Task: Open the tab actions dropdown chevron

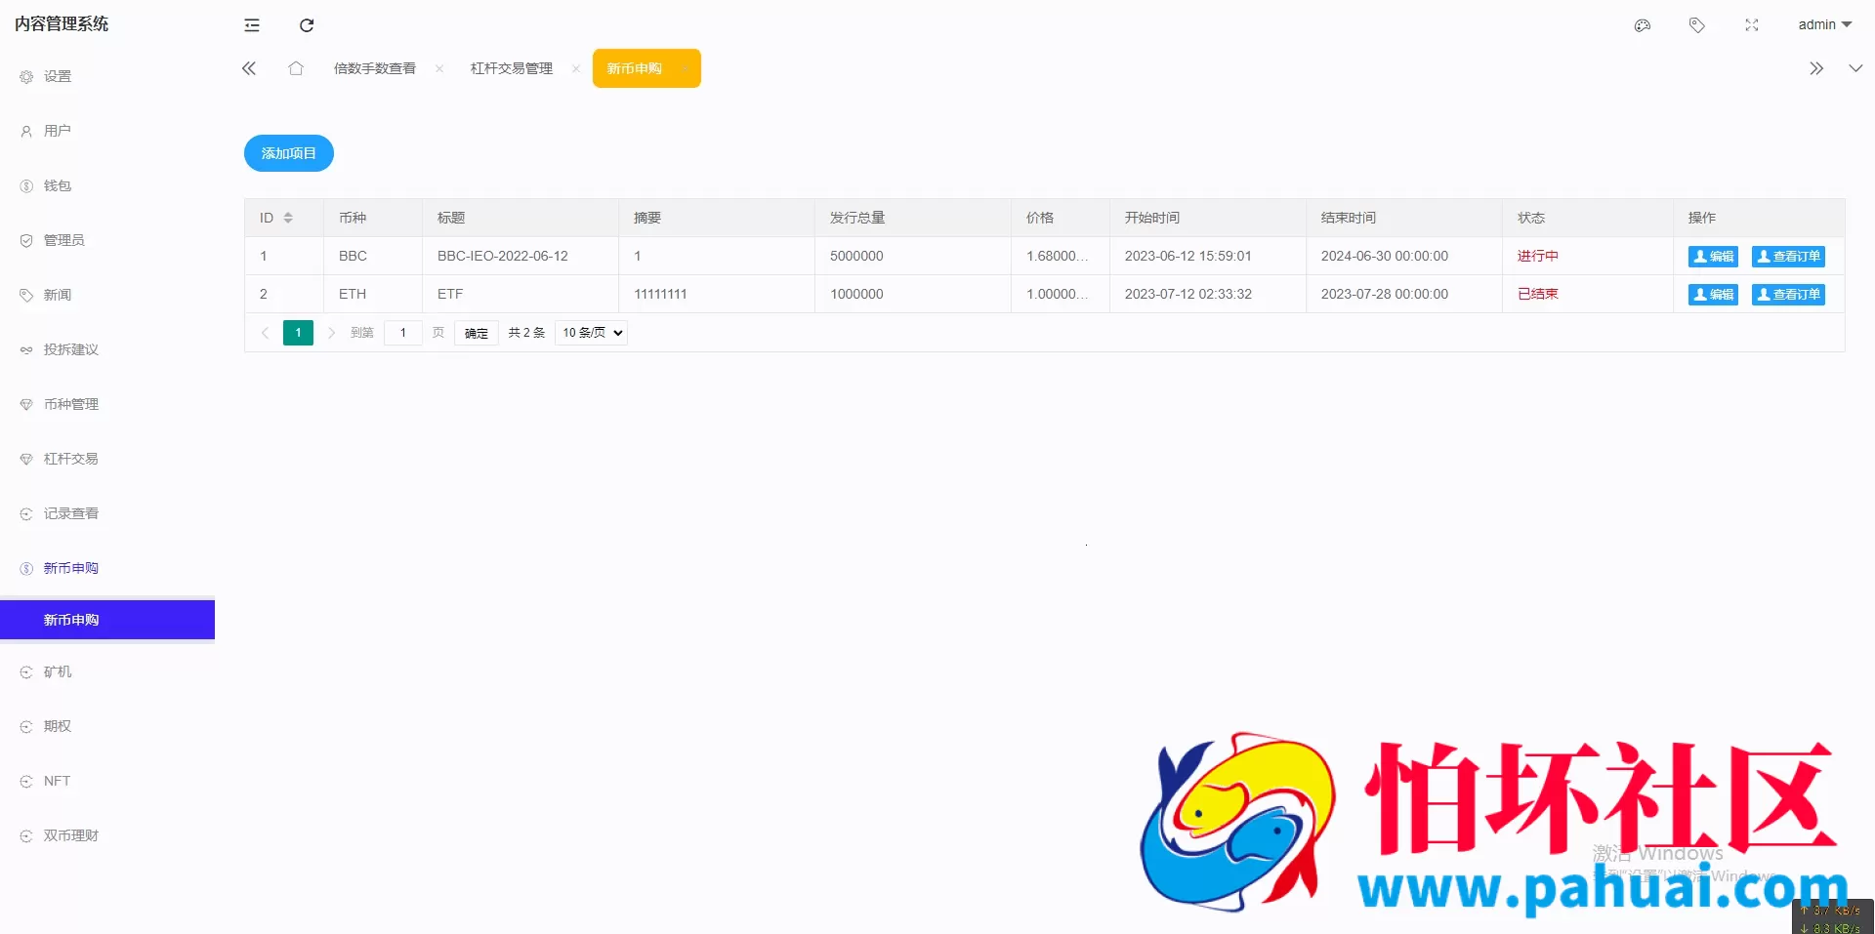Action: click(1855, 68)
